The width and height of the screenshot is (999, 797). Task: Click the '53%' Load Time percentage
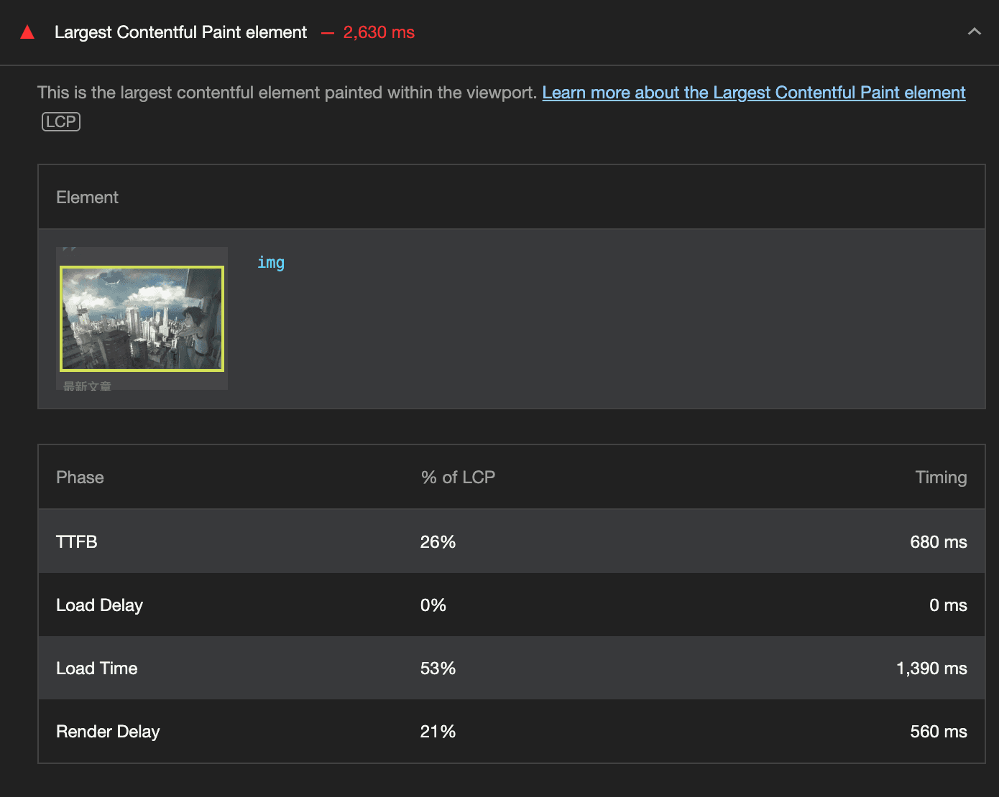[438, 668]
